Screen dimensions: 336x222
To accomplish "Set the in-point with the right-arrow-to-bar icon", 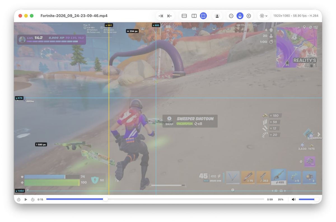I will tap(161, 16).
